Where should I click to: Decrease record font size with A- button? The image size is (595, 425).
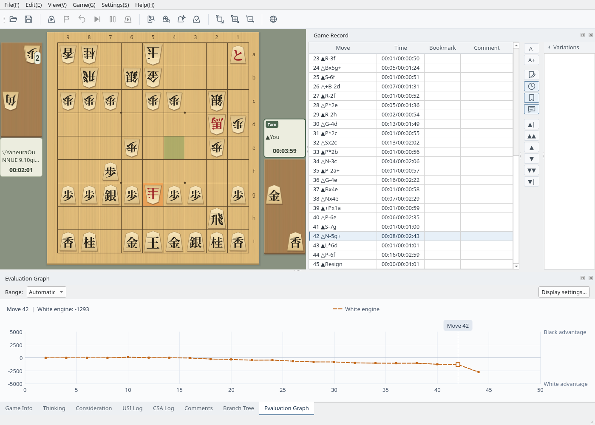click(532, 49)
